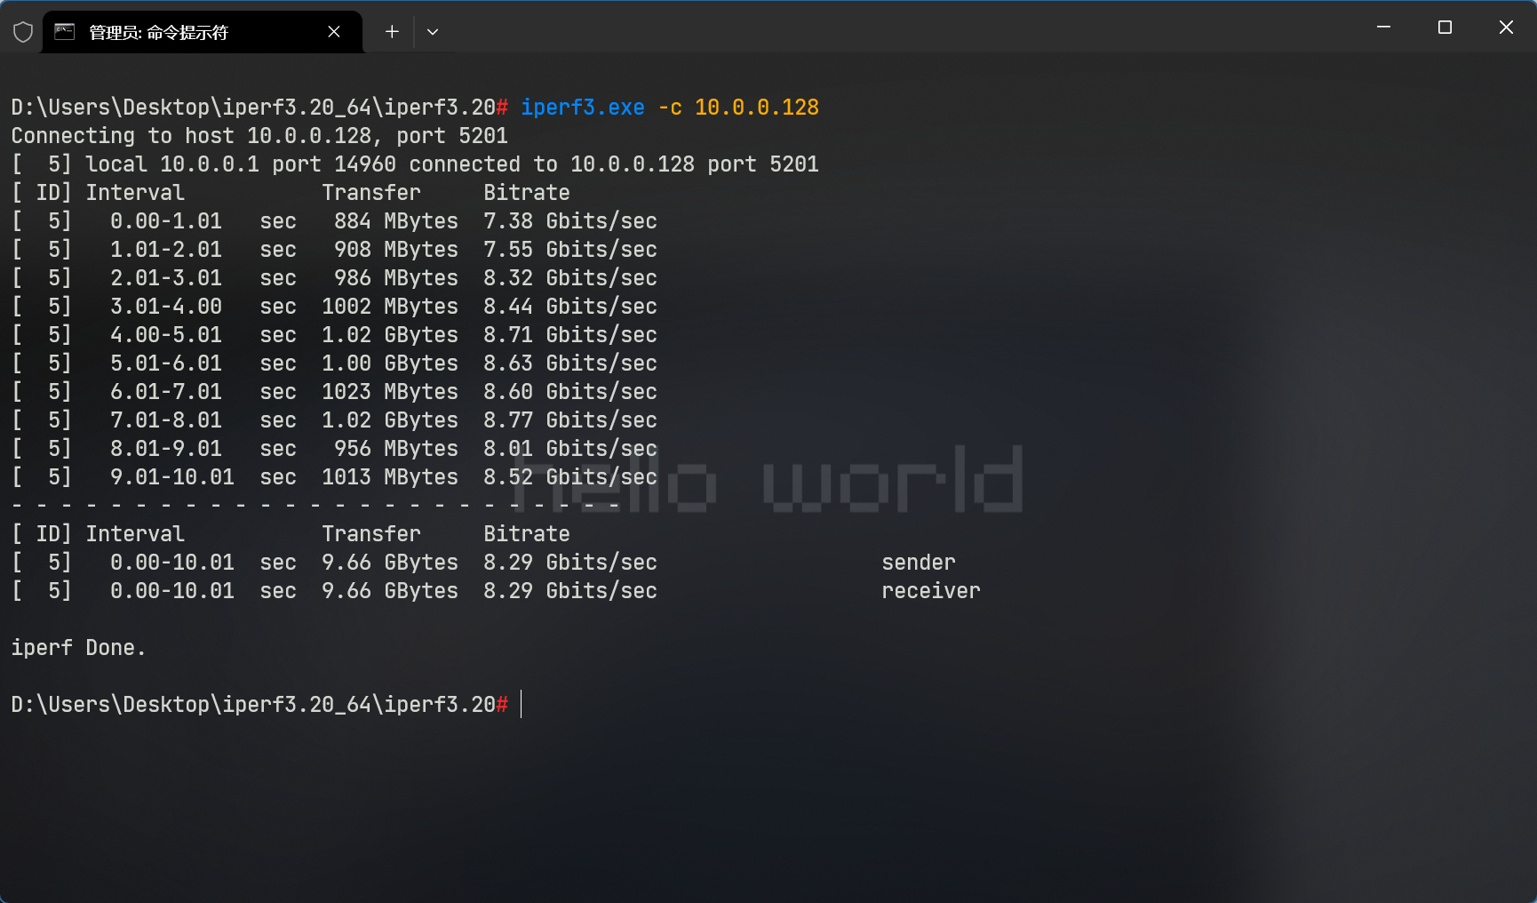
Task: Click the iperf3.exe command text
Action: point(582,108)
